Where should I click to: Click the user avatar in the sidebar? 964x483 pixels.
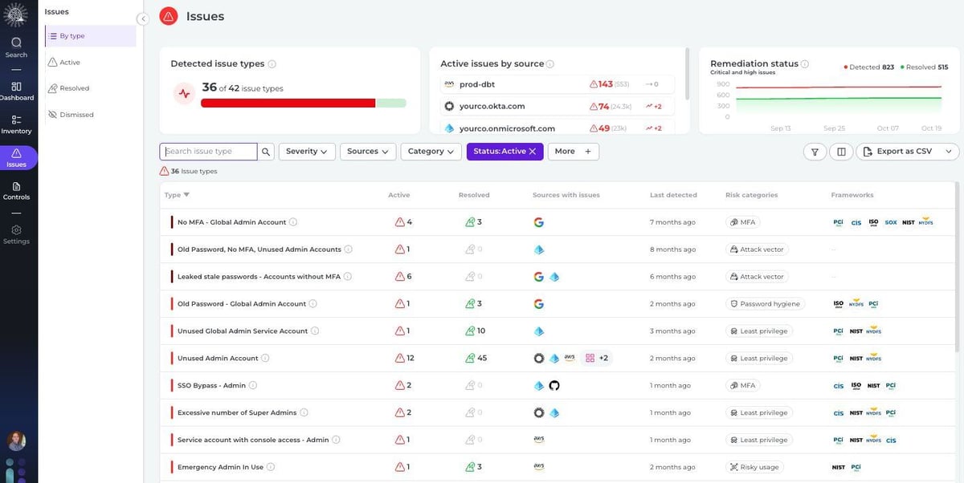(16, 440)
